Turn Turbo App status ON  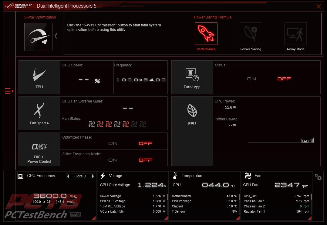[251, 79]
